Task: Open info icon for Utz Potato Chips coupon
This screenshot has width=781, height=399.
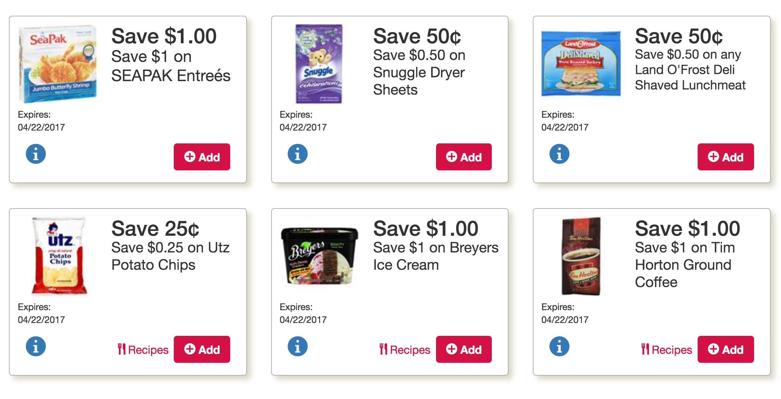Action: pos(36,346)
